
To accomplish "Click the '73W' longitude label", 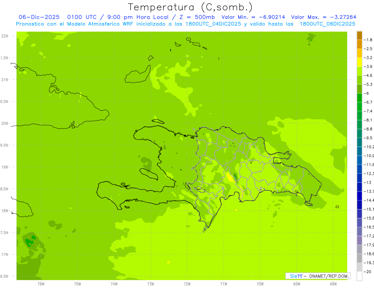I will coord(151,284).
